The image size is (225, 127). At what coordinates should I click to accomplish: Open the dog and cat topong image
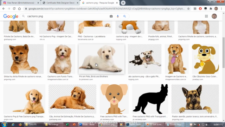(x=144, y=59)
